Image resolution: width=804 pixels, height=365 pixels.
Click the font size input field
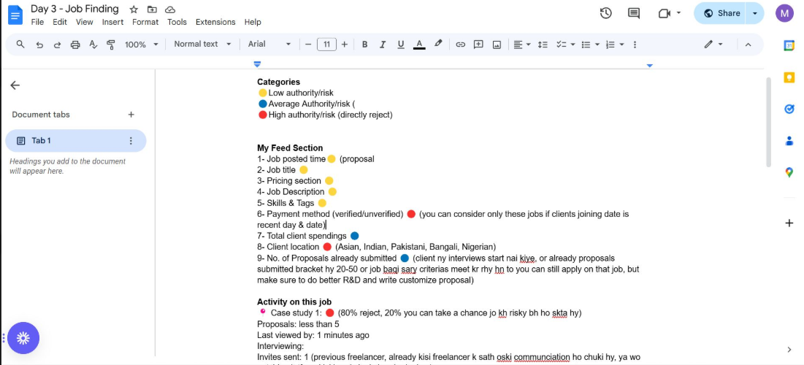point(326,45)
